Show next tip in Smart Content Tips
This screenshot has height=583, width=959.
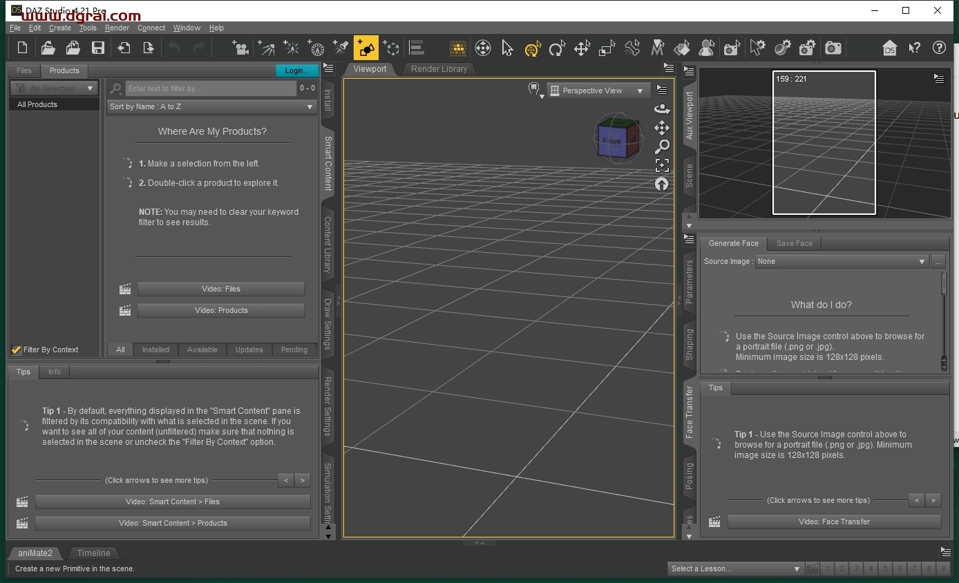[303, 481]
